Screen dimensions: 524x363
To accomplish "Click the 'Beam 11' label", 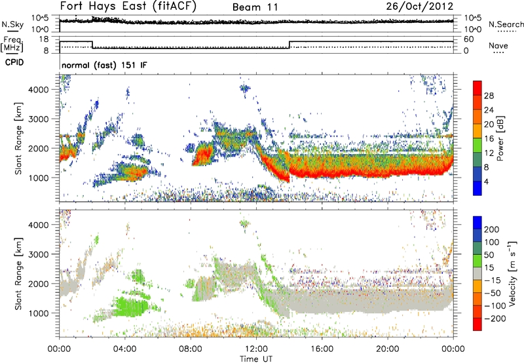I will pyautogui.click(x=255, y=7).
